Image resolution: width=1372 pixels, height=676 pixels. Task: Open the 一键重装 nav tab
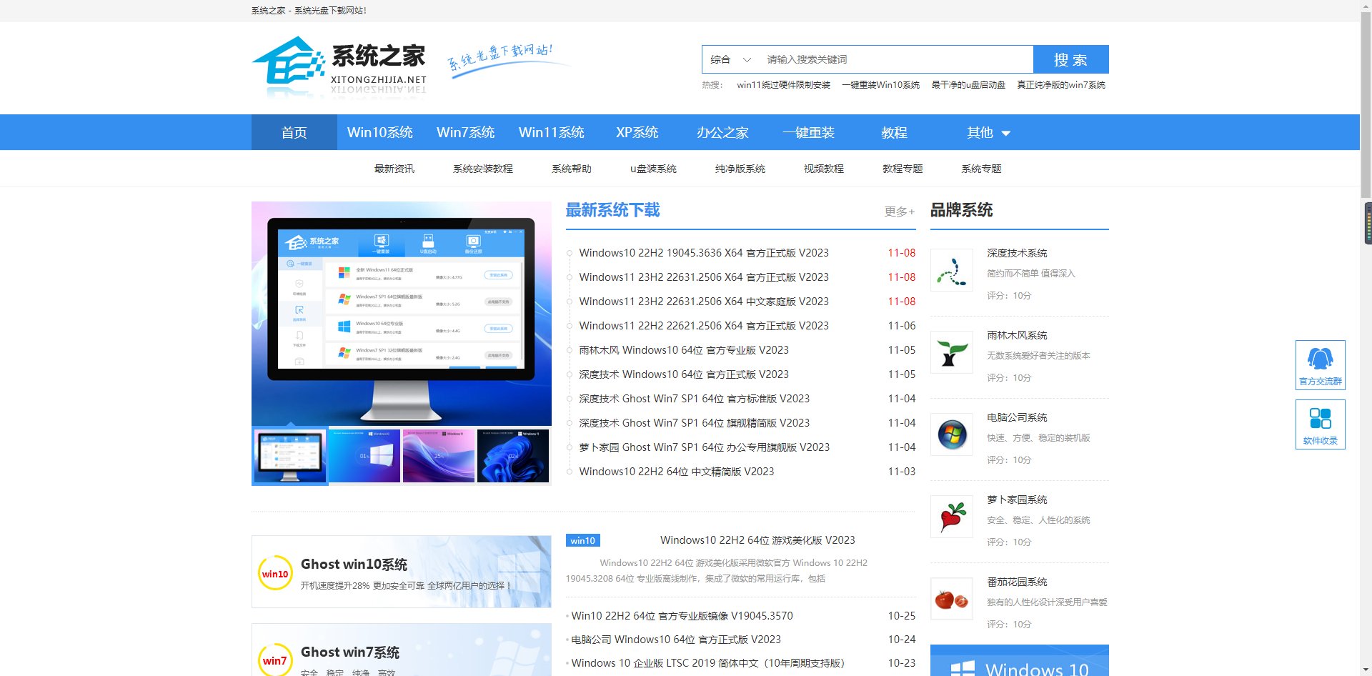coord(808,132)
